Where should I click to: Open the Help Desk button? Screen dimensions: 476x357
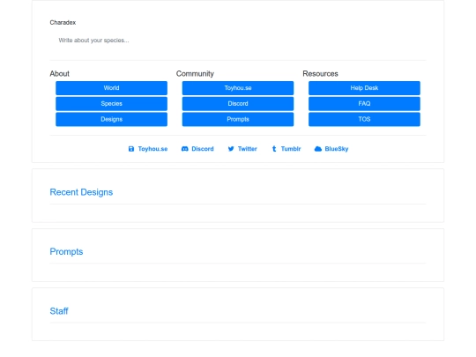pos(364,88)
